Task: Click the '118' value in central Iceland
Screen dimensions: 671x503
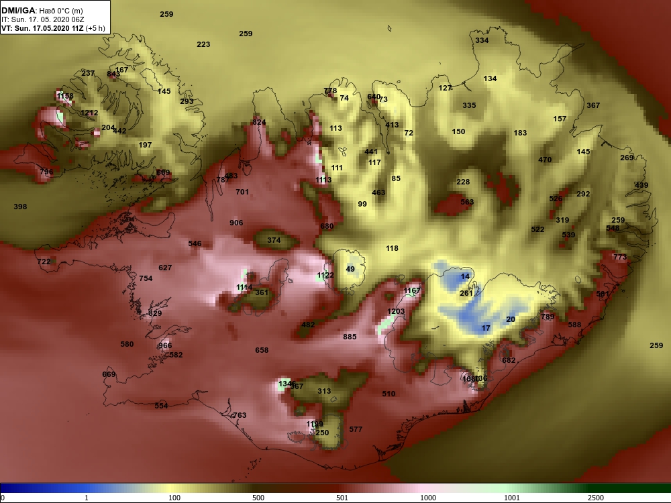Action: click(392, 248)
